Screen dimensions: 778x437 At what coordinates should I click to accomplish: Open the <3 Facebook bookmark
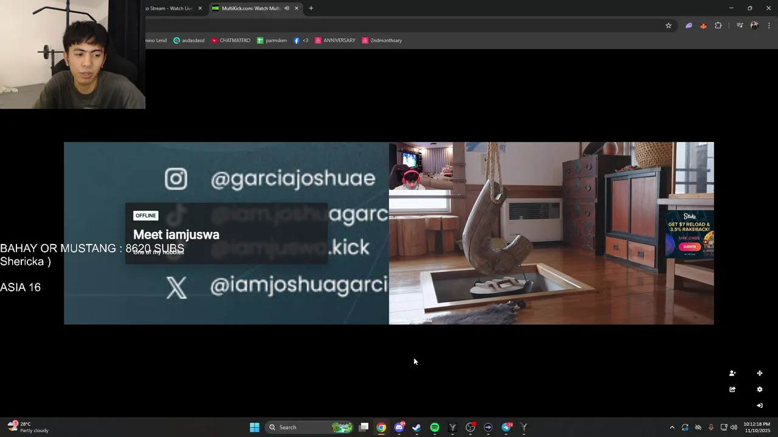pos(301,41)
